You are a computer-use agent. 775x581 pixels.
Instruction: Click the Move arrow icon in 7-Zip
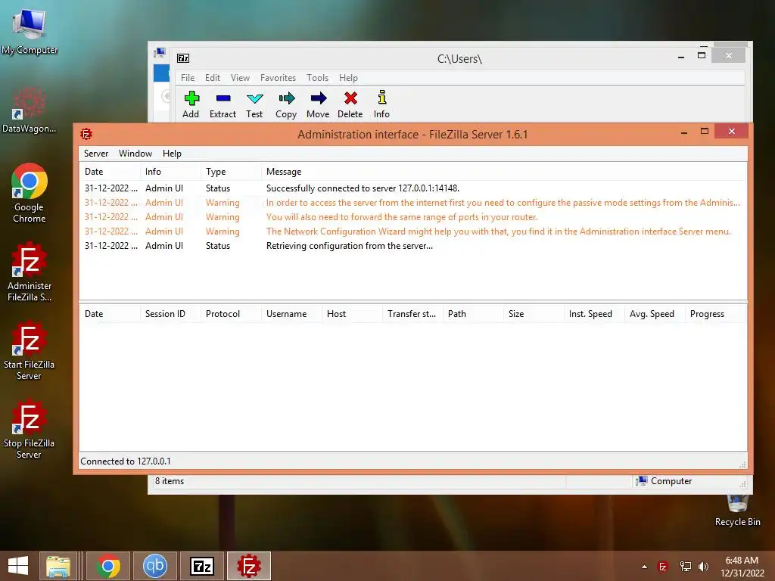click(x=319, y=98)
